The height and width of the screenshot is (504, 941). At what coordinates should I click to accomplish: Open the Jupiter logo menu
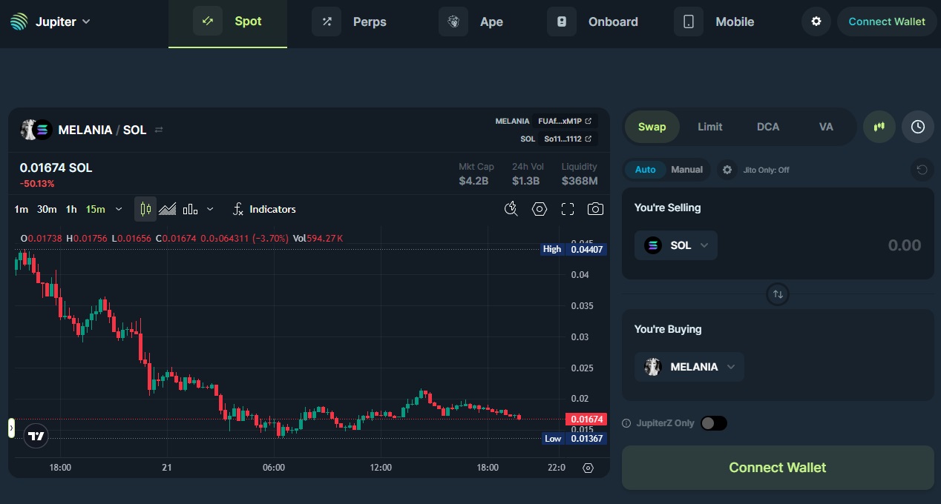50,21
